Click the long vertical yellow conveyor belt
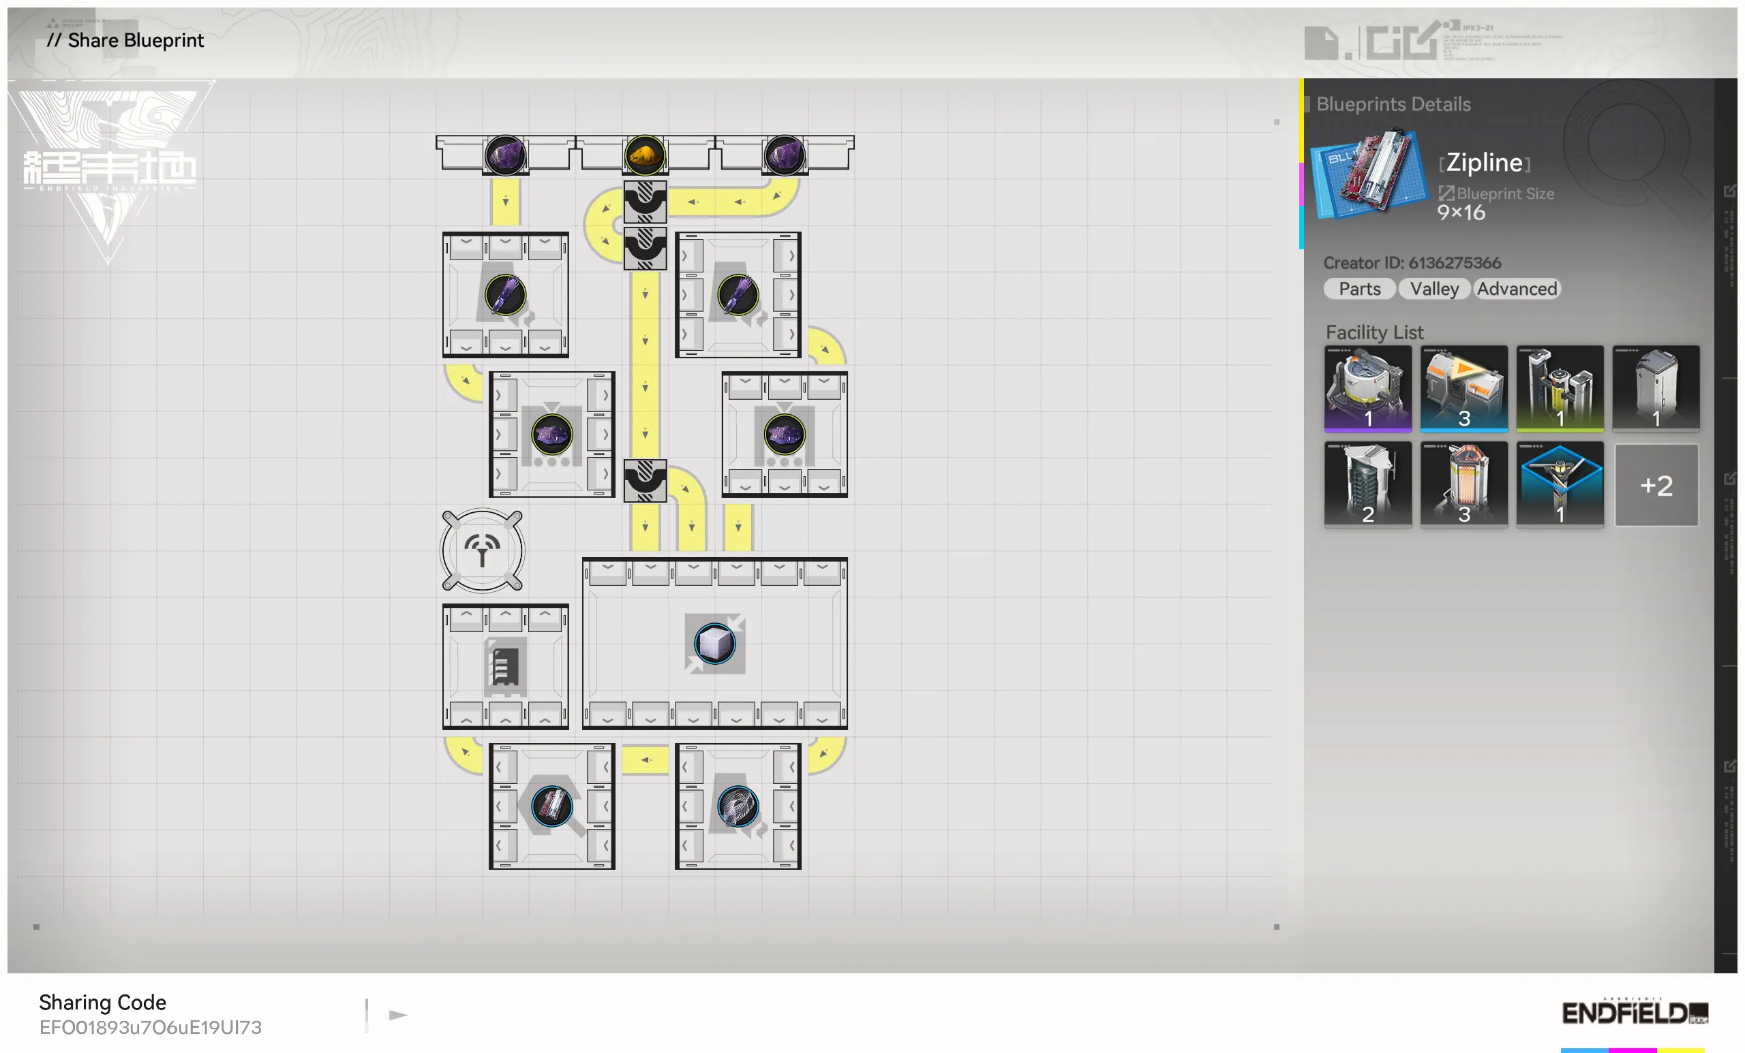This screenshot has height=1053, width=1745. (x=644, y=364)
